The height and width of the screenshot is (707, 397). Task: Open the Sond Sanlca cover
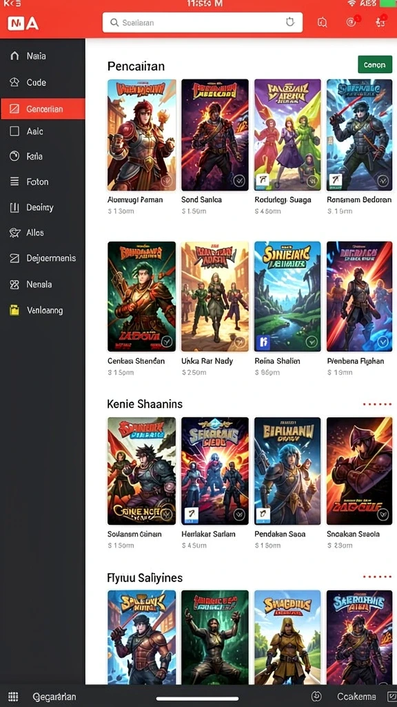(x=215, y=135)
